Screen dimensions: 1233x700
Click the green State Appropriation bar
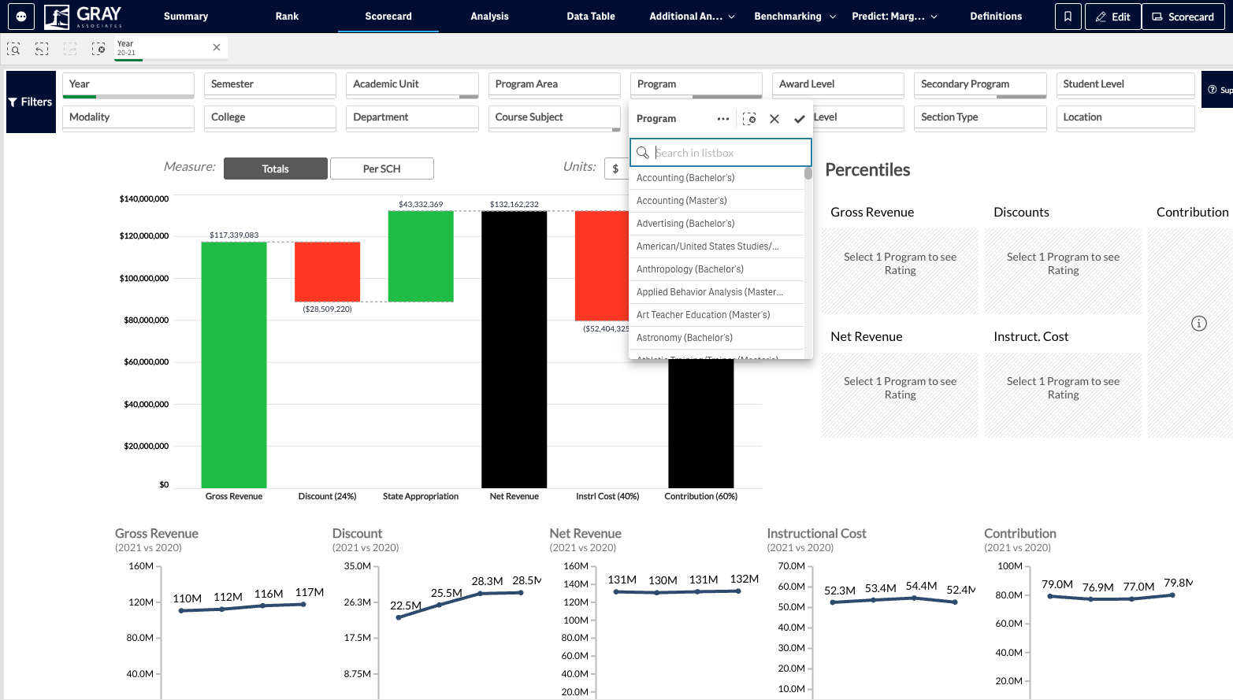[421, 256]
